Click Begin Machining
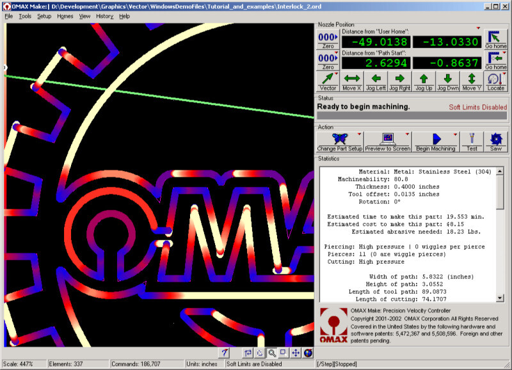This screenshot has height=370, width=512. click(436, 141)
